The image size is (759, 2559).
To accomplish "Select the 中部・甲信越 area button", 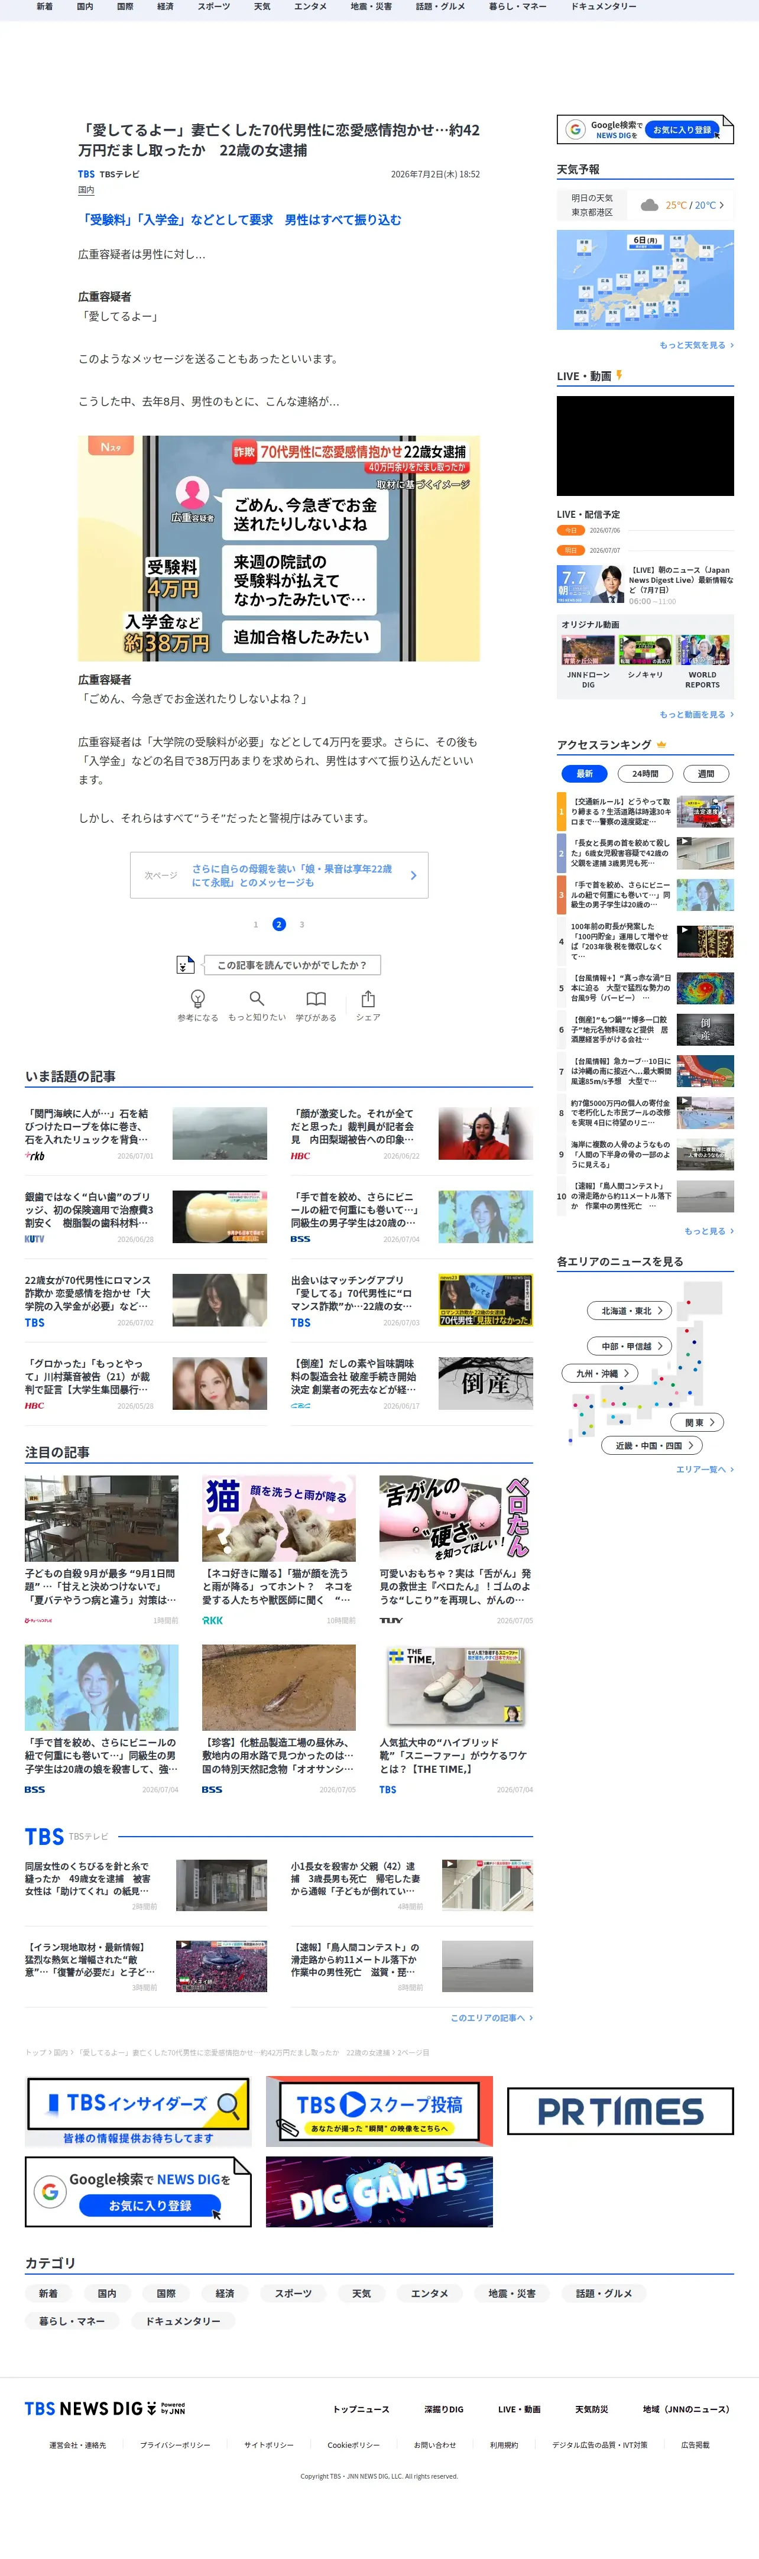I will pyautogui.click(x=630, y=1346).
